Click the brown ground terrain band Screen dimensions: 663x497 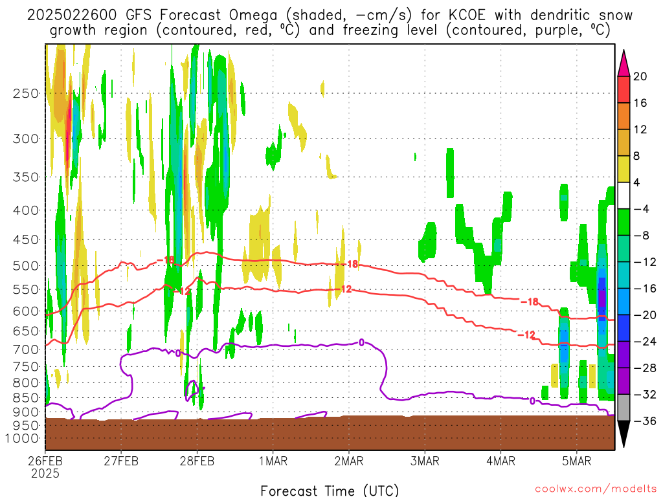[x=330, y=433]
